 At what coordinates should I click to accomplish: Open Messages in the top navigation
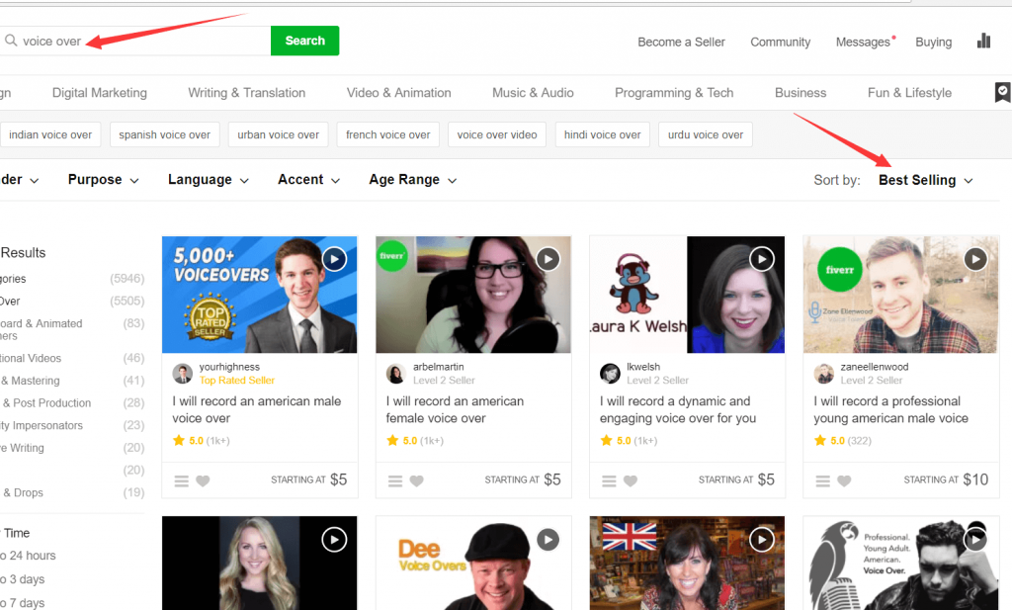[x=863, y=42]
